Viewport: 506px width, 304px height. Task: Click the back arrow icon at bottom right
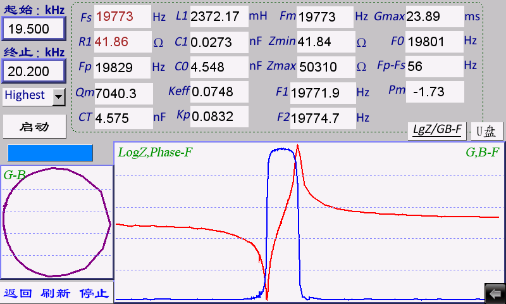click(495, 294)
